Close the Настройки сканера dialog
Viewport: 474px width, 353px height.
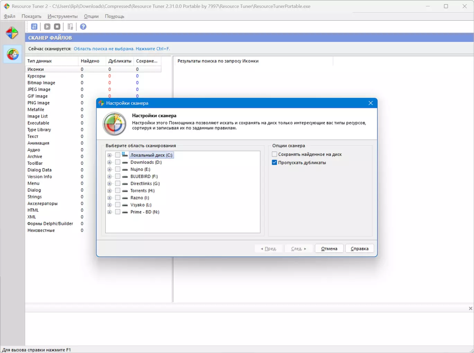[370, 103]
